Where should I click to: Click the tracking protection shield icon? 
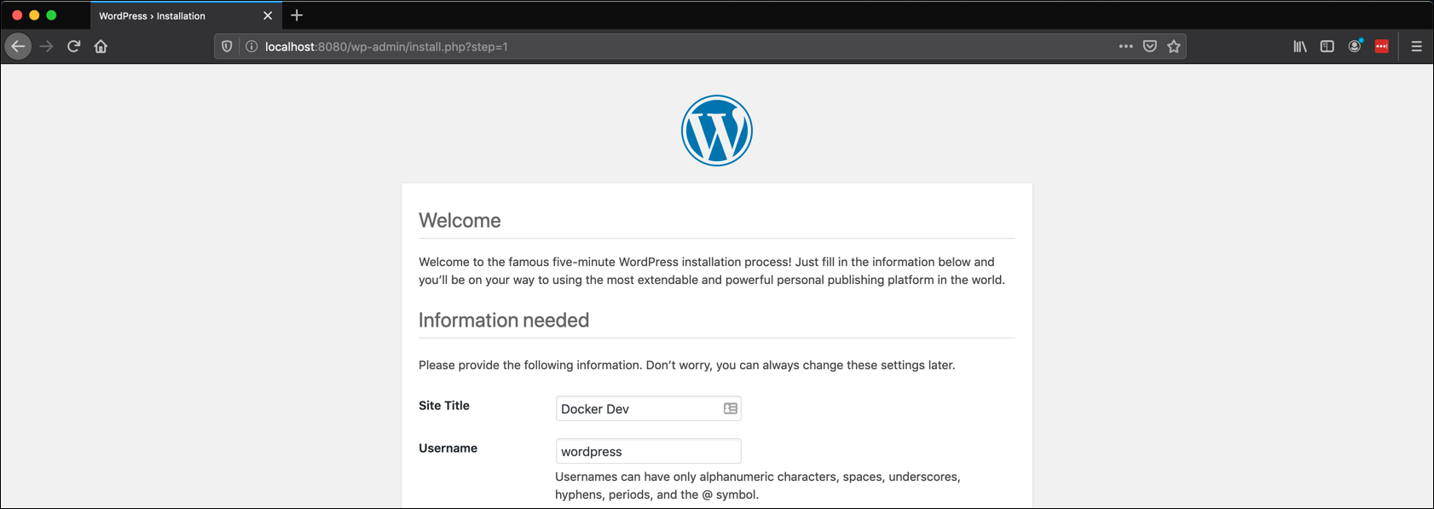click(227, 47)
